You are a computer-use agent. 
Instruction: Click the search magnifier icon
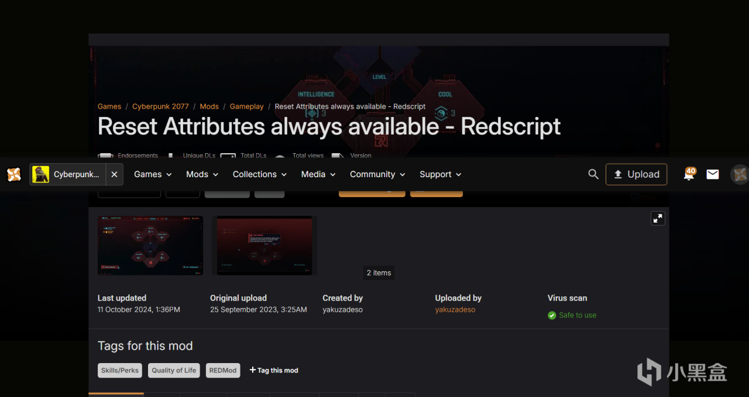[593, 174]
